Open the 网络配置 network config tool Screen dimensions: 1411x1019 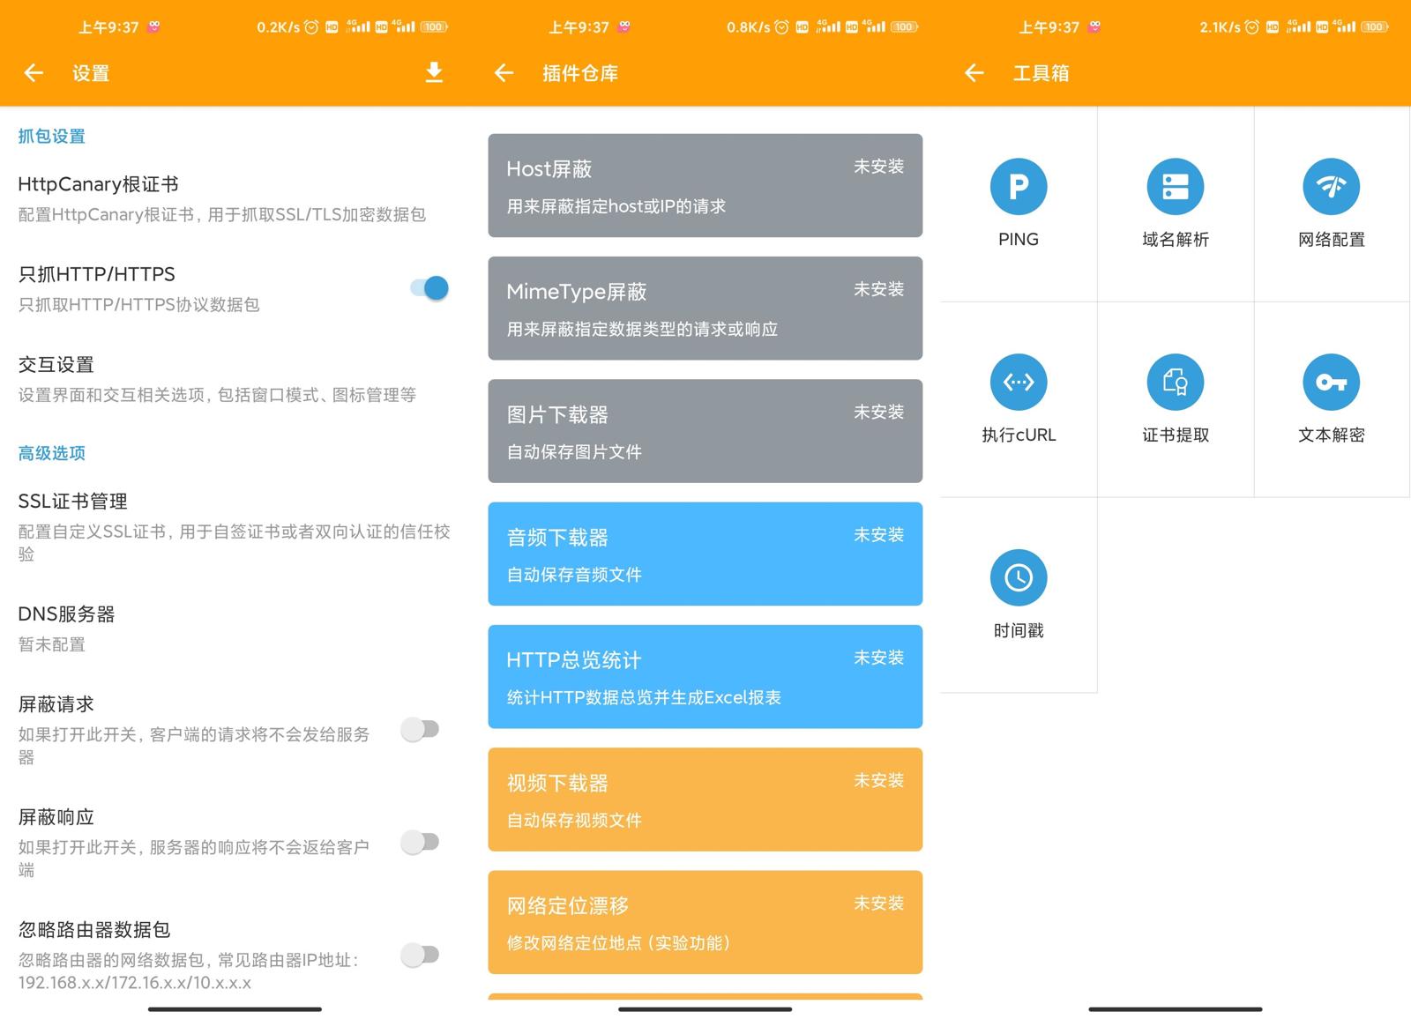coord(1331,187)
